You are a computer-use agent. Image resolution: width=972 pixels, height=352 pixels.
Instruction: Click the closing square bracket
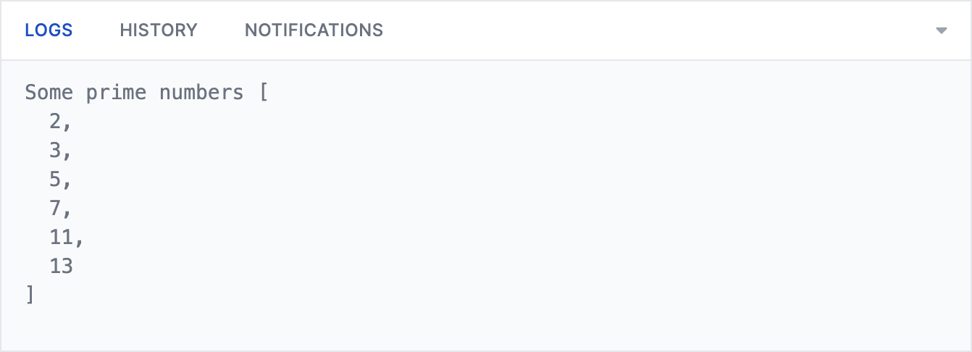coord(30,296)
